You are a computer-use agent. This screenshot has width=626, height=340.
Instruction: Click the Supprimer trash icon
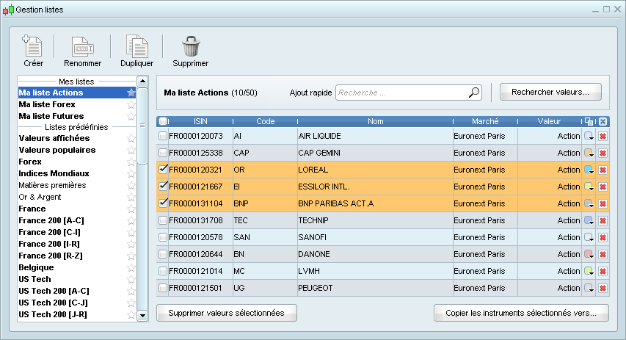click(x=190, y=47)
